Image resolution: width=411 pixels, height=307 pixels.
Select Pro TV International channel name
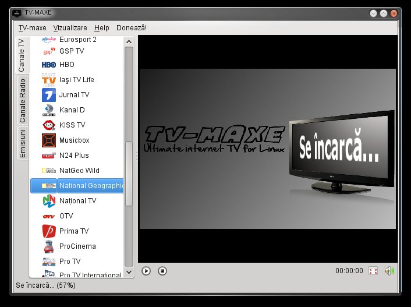(90, 274)
